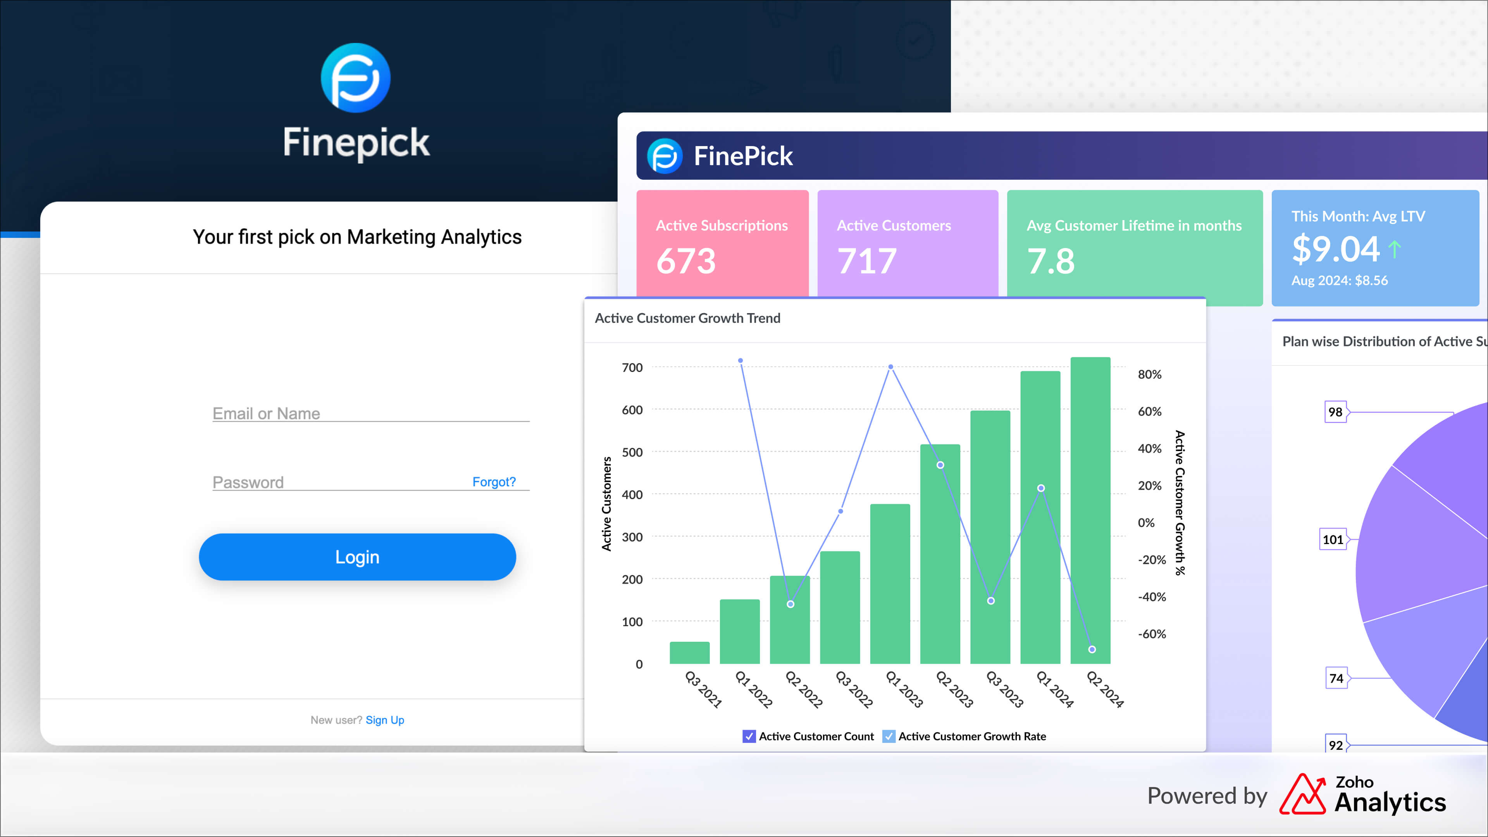
Task: Click the Sign Up link
Action: click(385, 720)
